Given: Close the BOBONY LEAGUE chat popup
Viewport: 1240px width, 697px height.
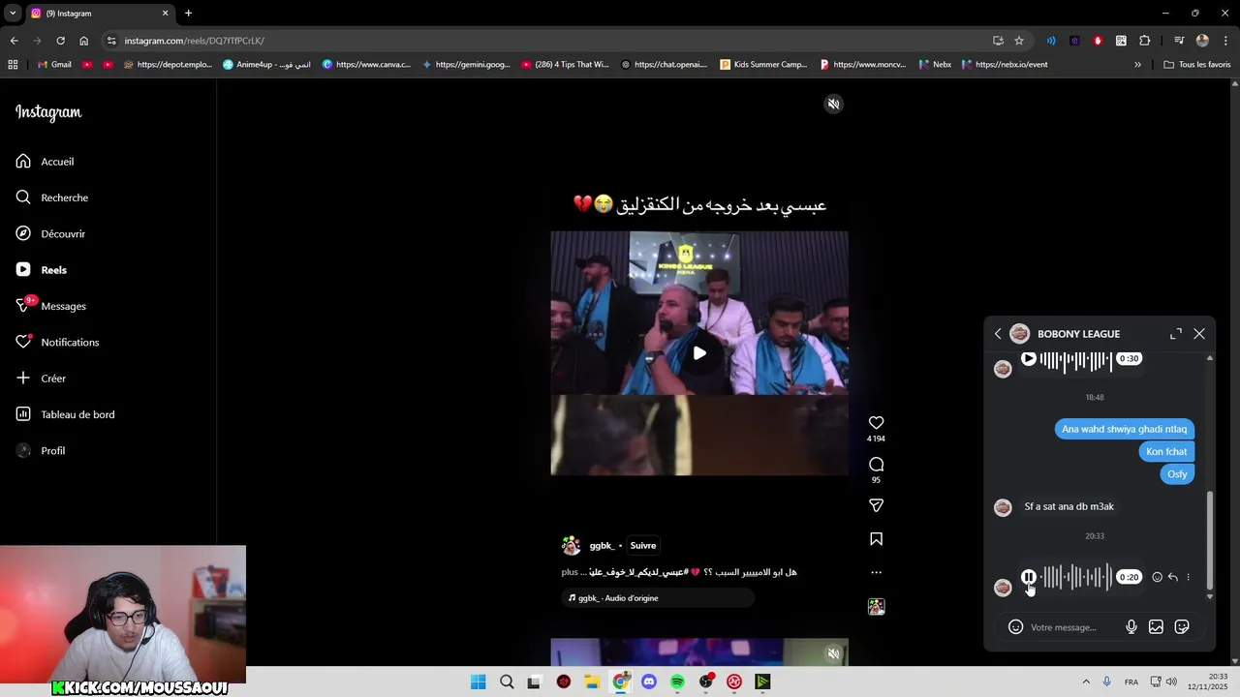Looking at the screenshot, I should click(1199, 334).
